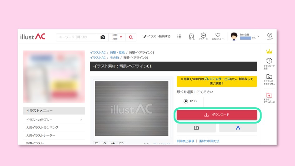Focus the keyword search field
This screenshot has height=166, width=295.
76,37
